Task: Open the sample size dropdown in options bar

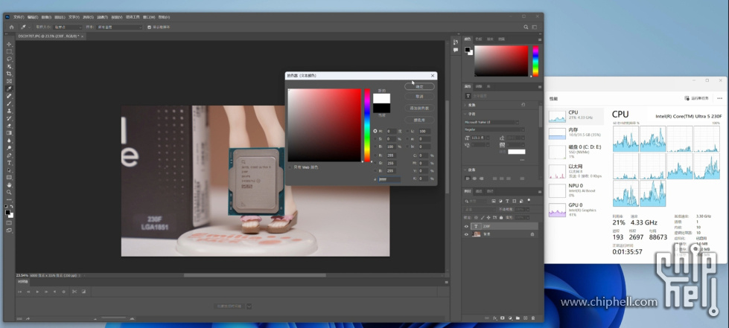Action: point(68,27)
